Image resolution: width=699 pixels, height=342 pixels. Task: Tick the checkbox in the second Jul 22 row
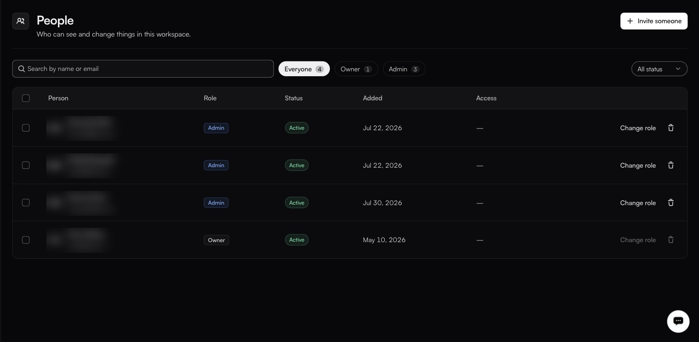pos(26,165)
